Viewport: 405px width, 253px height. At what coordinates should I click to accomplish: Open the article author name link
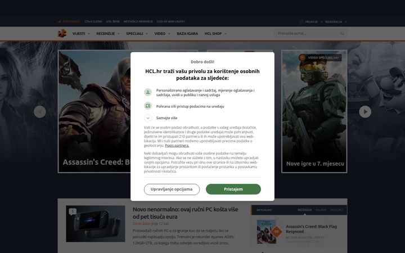(x=141, y=224)
